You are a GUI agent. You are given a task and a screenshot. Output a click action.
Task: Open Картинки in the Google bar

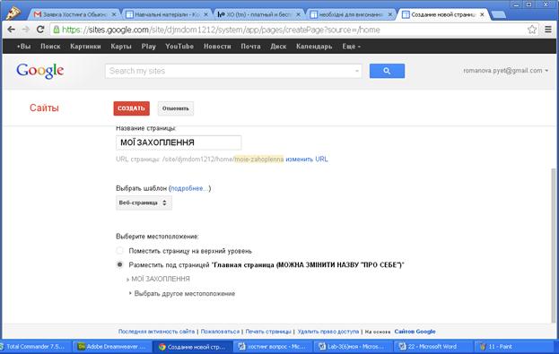(85, 47)
